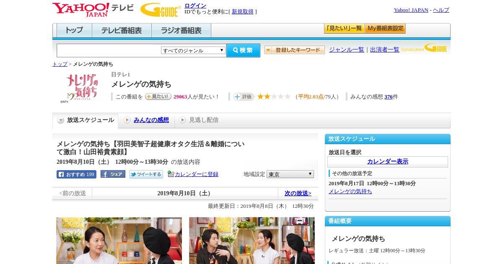503x264 pixels.
Task: Open the ラジオ番組表 navigation tab
Action: click(181, 31)
